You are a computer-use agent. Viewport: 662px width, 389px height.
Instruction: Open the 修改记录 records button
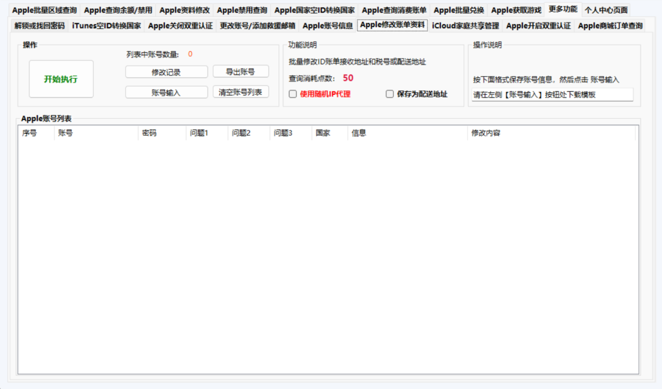click(x=166, y=72)
